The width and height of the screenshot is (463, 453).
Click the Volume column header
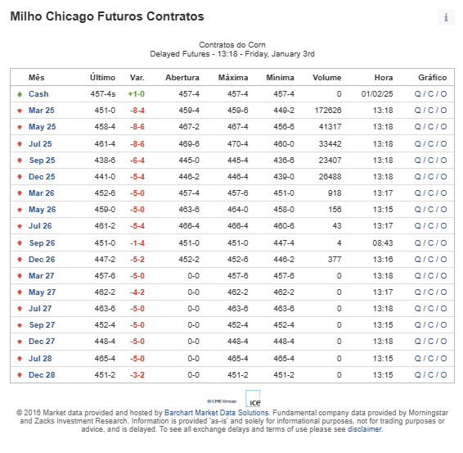point(327,78)
